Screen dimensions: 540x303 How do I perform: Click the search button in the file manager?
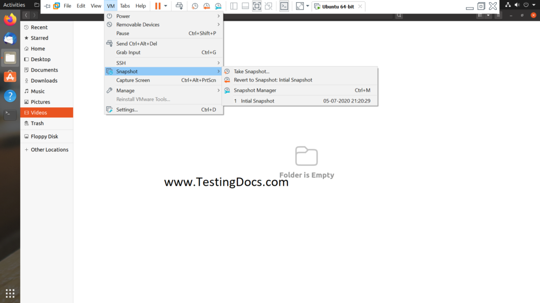tap(399, 16)
